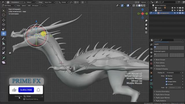Uncheck the In Front checkbox

pos(166,84)
